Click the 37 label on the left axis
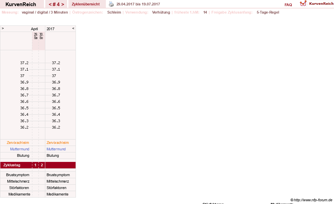 coord(22,76)
